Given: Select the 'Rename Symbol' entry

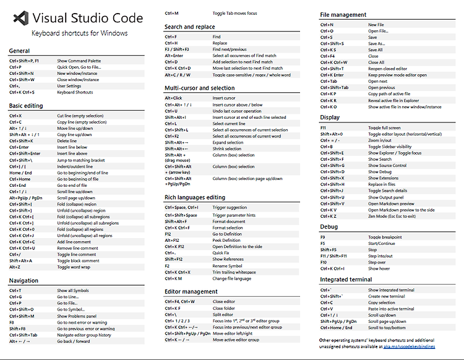Looking at the screenshot, I should 227,266.
